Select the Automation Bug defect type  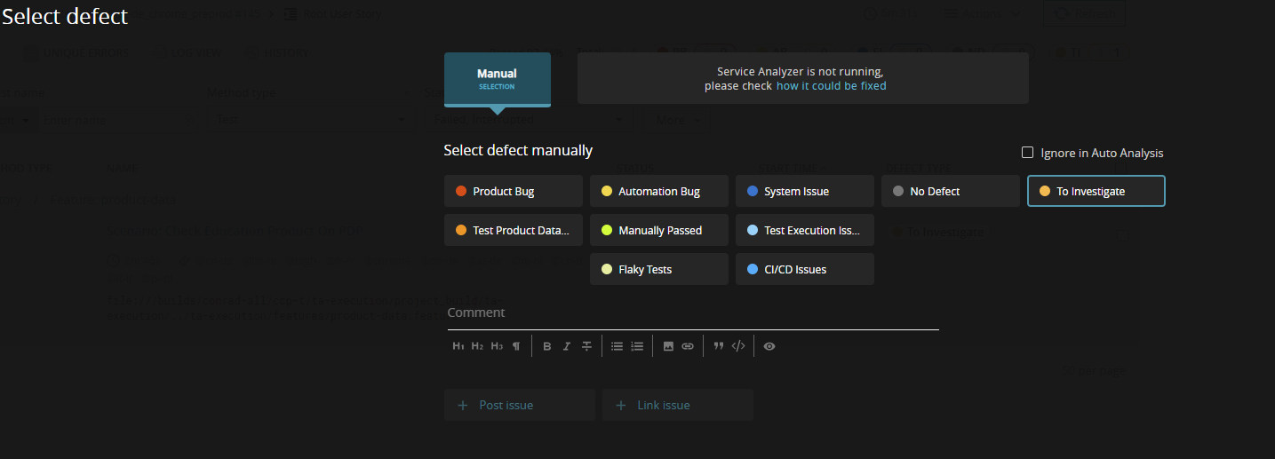coord(659,191)
